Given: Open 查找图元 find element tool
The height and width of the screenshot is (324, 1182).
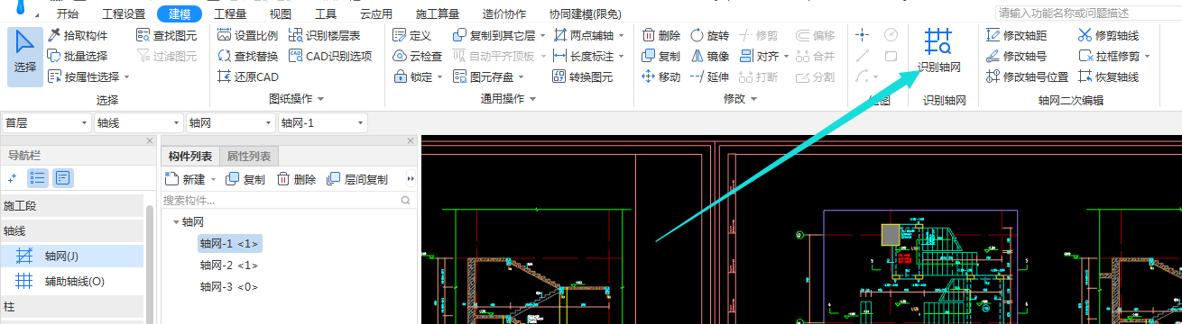Looking at the screenshot, I should [166, 35].
